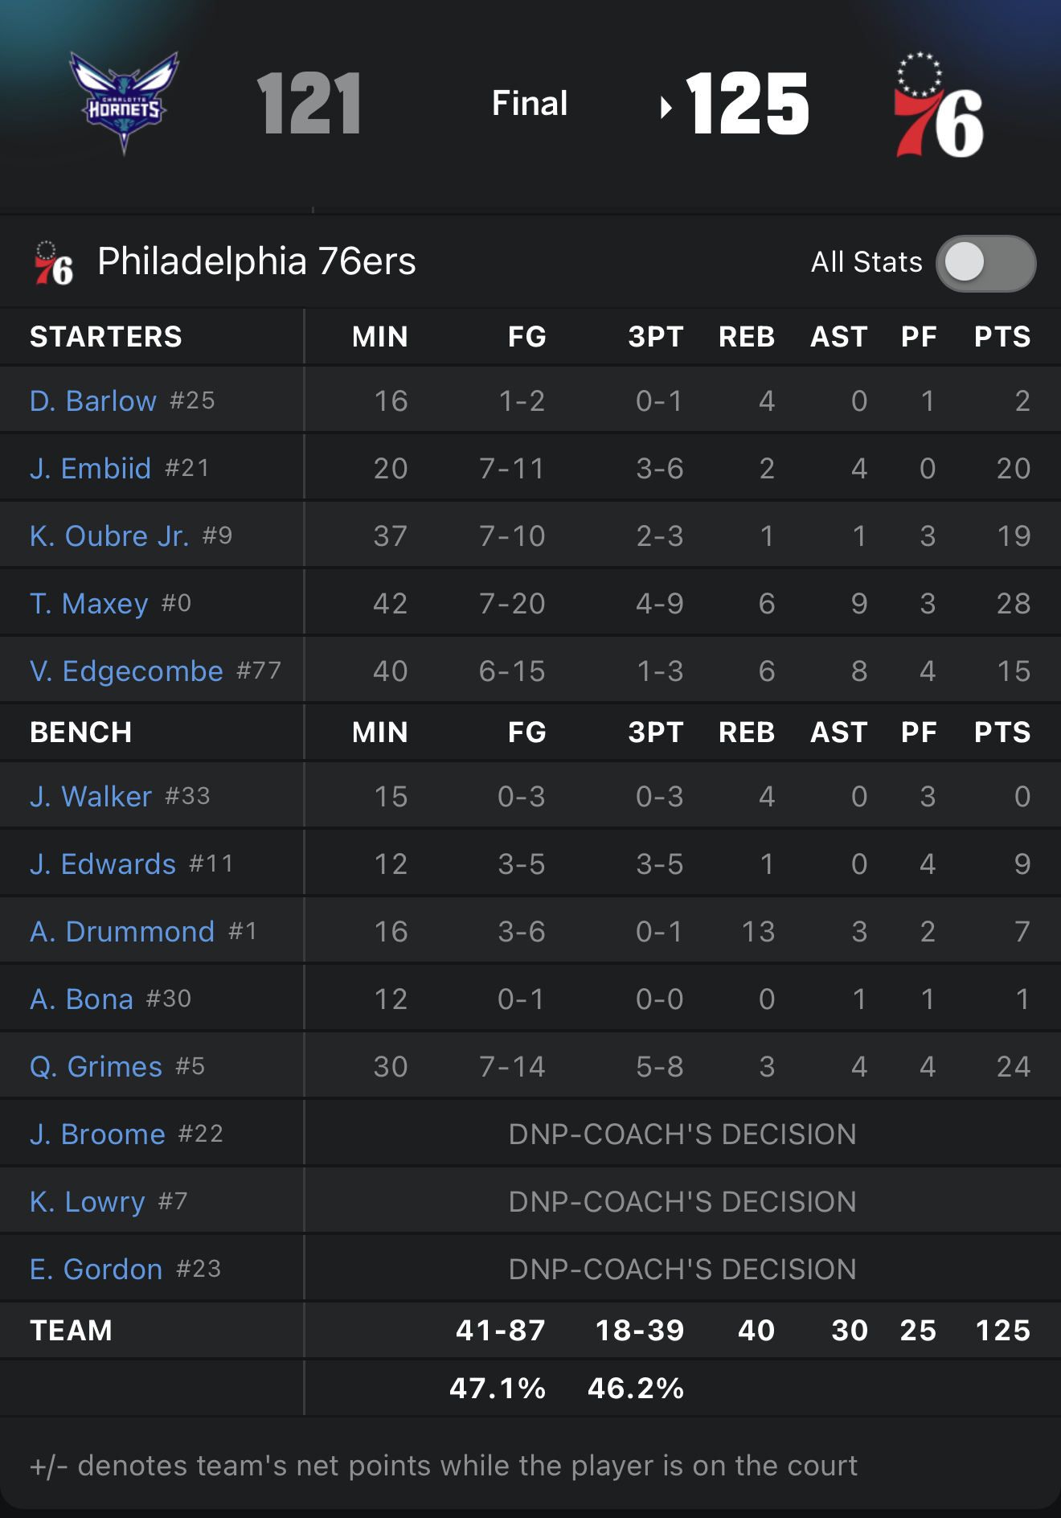Viewport: 1061px width, 1518px height.
Task: Open J. Edwards player link
Action: point(103,864)
